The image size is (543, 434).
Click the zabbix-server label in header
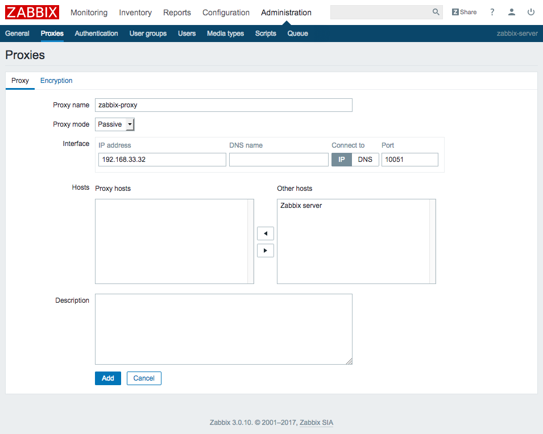(517, 34)
